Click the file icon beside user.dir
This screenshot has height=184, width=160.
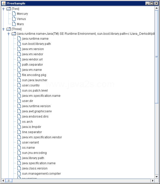coord(19,101)
